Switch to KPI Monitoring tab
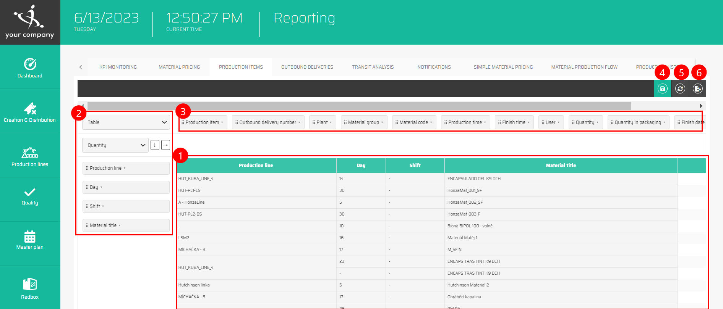This screenshot has height=309, width=723. (118, 67)
